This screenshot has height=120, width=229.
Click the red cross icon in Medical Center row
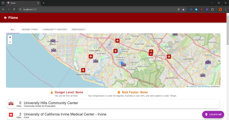11,115
